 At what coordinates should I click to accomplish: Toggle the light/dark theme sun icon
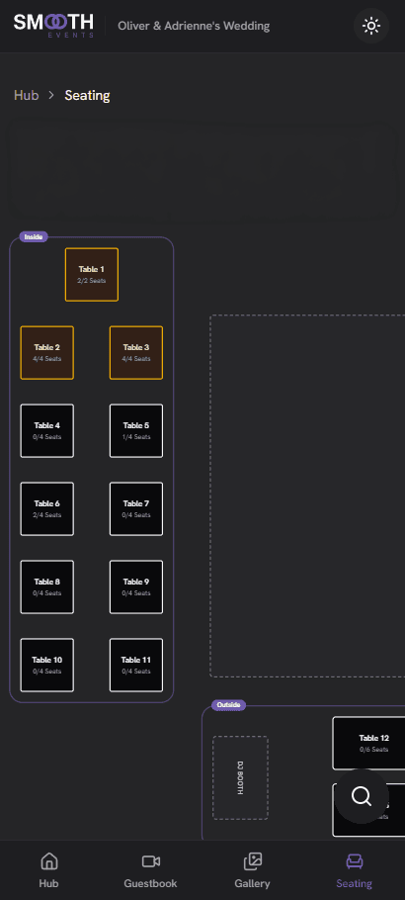(x=371, y=26)
